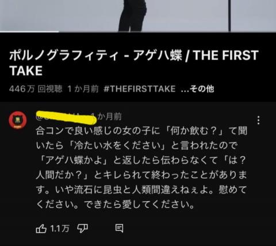Tap the commenter's red avatar icon
The height and width of the screenshot is (246, 276).
(18, 120)
